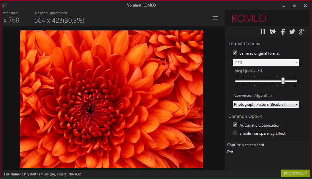This screenshot has width=312, height=179.
Task: Click the ROMEO logo text
Action: pyautogui.click(x=249, y=18)
